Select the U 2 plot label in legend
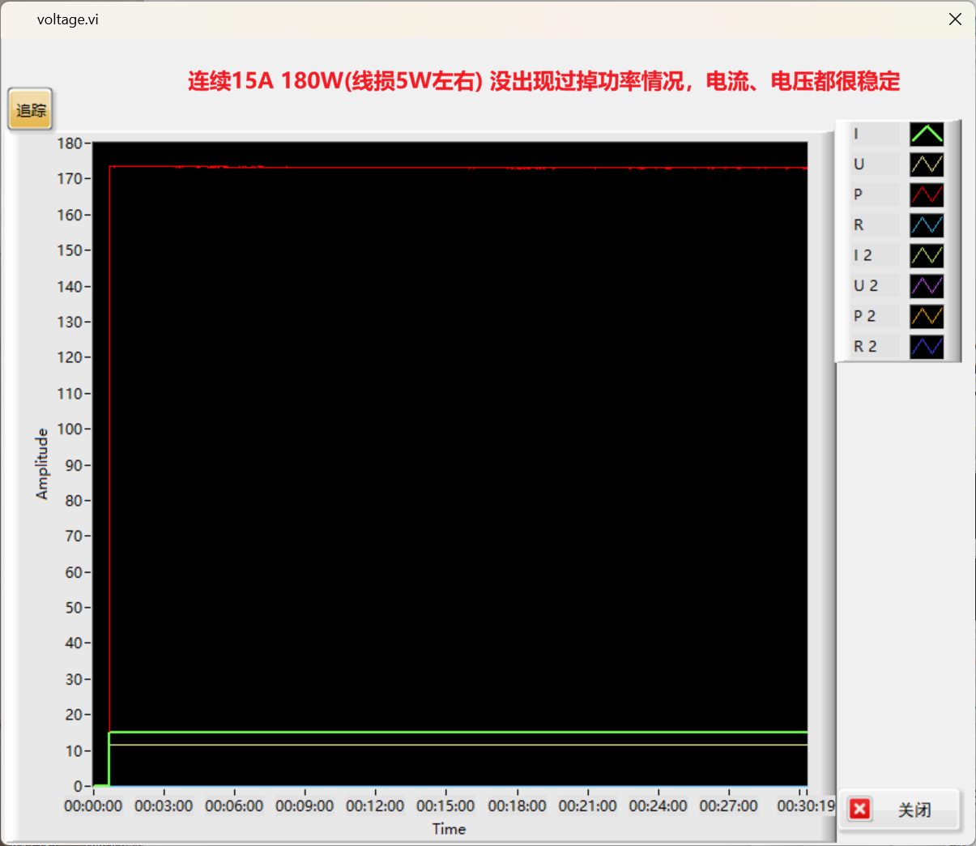The height and width of the screenshot is (846, 976). 875,286
